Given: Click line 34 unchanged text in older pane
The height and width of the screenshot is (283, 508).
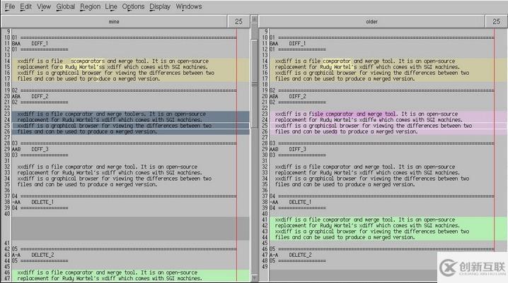Looking at the screenshot, I should point(372,179).
